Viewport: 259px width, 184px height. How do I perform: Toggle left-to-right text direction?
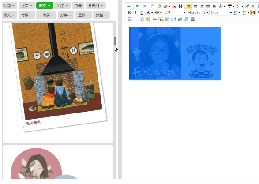[x=253, y=13]
